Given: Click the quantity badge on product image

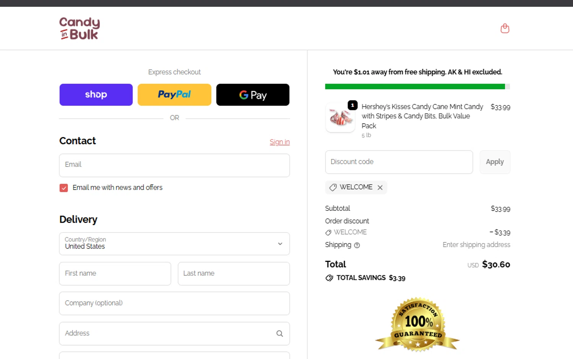Looking at the screenshot, I should [352, 105].
